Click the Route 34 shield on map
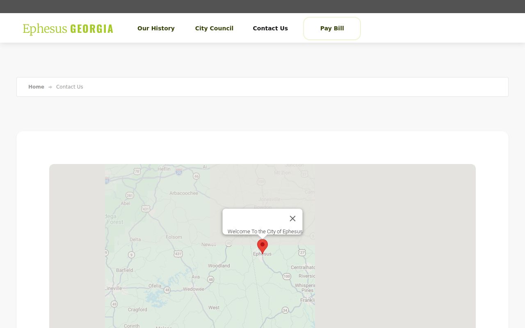This screenshot has height=328, width=525. pos(285,310)
